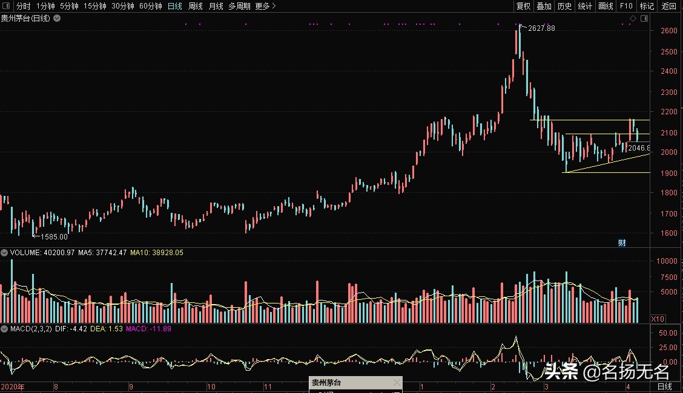Open F10 company information
Screen dimensions: 683x393
pos(626,6)
